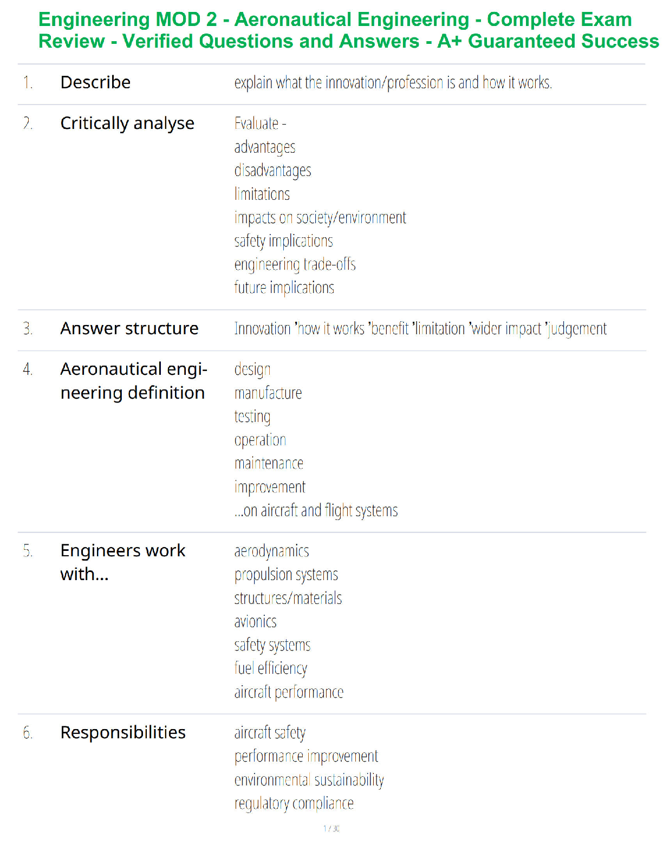Click the definition text explaining the innovation/profession
Screen dimensions: 663x858
click(393, 83)
